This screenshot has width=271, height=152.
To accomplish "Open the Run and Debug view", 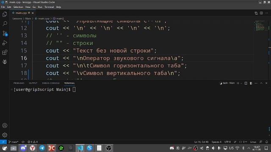I will click(5, 43).
